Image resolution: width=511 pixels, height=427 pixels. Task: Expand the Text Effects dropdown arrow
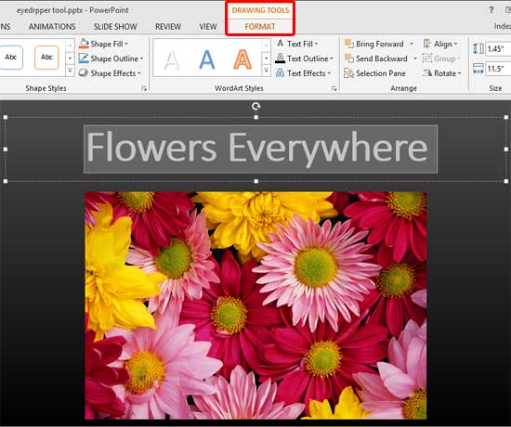tap(329, 73)
